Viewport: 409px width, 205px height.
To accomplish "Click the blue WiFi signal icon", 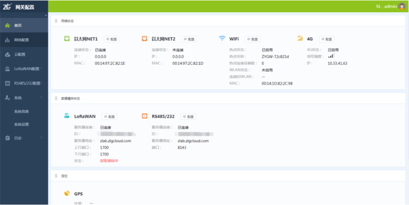I will click(x=222, y=39).
